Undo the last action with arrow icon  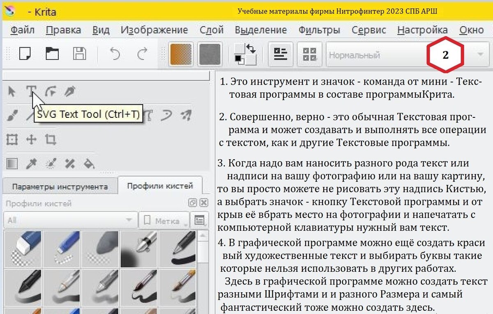point(115,54)
